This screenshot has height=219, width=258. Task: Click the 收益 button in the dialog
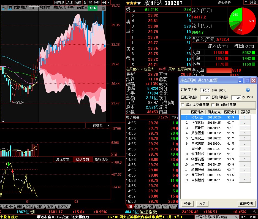[202, 204]
